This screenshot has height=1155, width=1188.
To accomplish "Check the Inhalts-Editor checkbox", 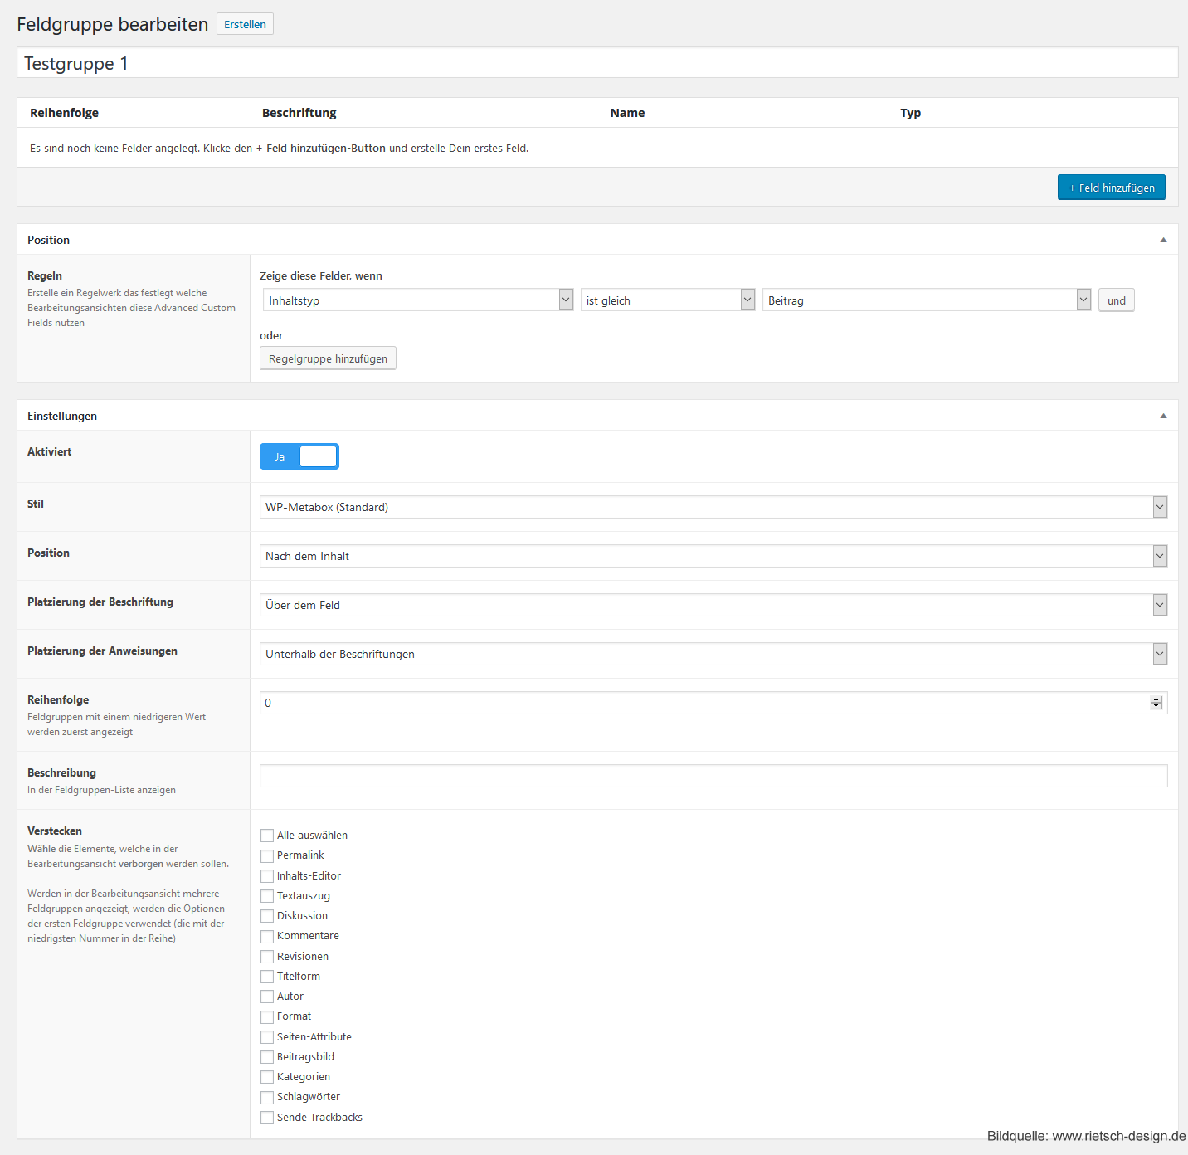I will (x=267, y=876).
